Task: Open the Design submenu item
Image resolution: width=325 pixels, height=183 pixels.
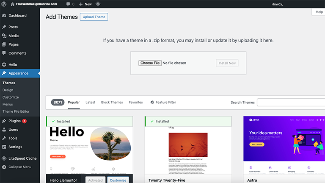Action: pos(8,90)
